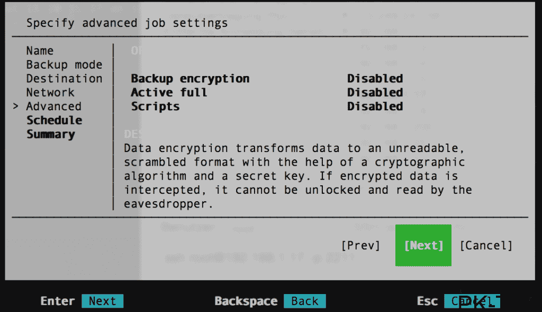Click the data encryption description text
This screenshot has height=312, width=542.
coord(297,176)
